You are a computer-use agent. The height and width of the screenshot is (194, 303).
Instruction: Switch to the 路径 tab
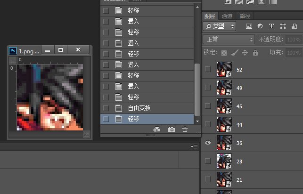click(245, 16)
